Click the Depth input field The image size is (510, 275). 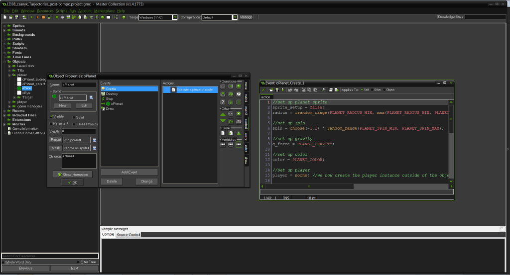point(79,131)
